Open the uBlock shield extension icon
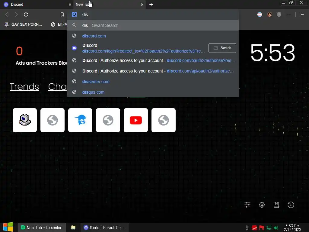 [279, 14]
